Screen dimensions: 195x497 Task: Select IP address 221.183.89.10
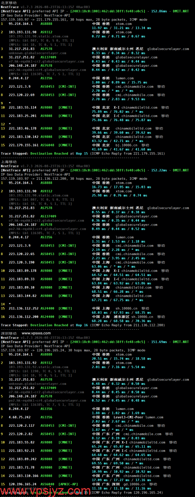click(22, 287)
